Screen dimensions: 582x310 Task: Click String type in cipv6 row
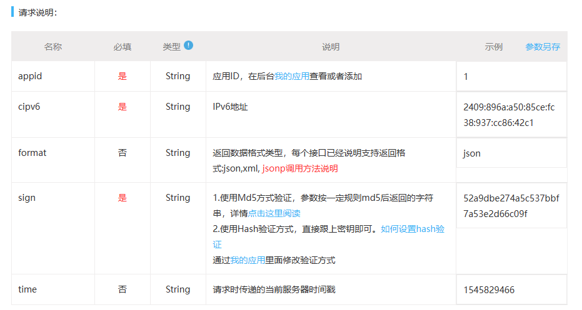tap(178, 107)
